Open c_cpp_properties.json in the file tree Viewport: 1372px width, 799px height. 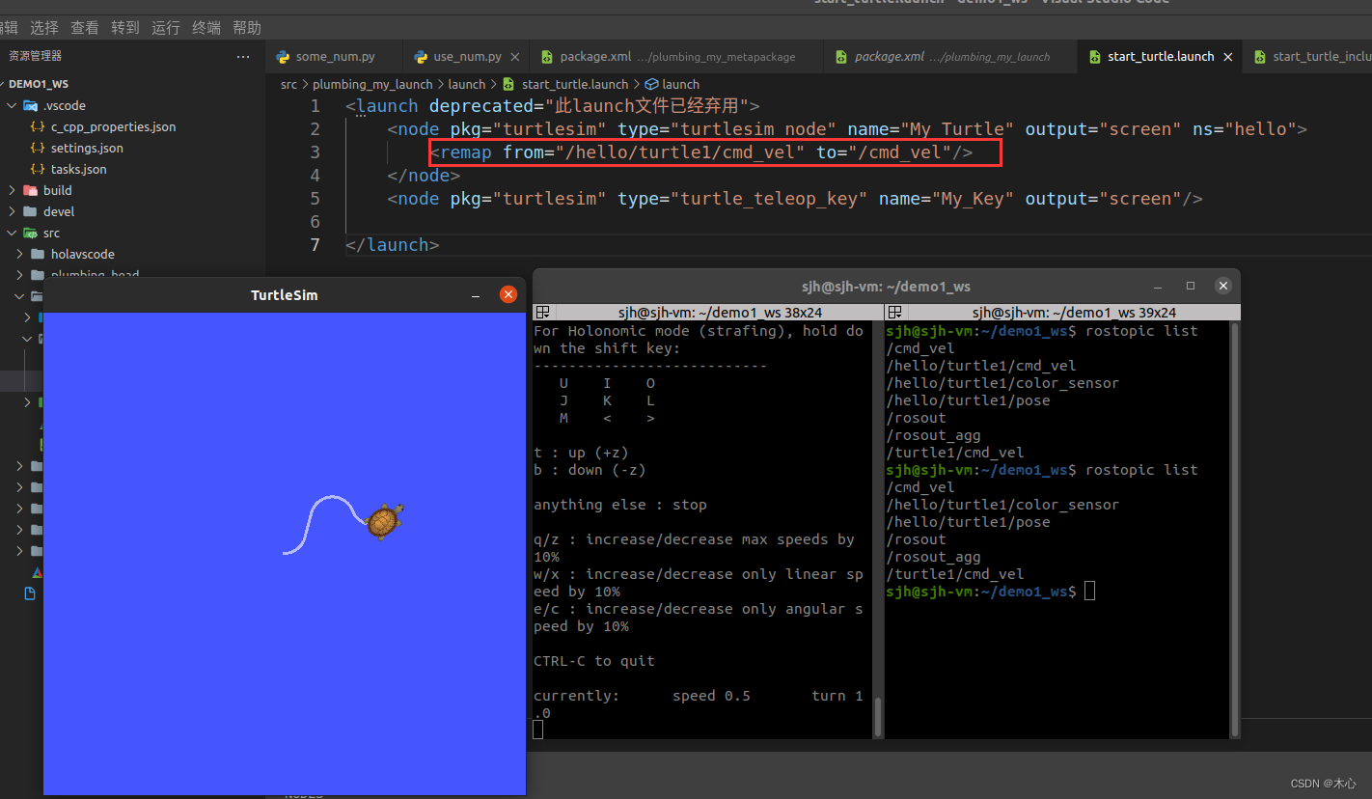[x=113, y=127]
